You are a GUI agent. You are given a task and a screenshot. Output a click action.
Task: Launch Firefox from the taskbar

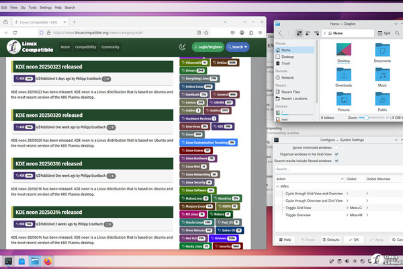tap(48, 261)
